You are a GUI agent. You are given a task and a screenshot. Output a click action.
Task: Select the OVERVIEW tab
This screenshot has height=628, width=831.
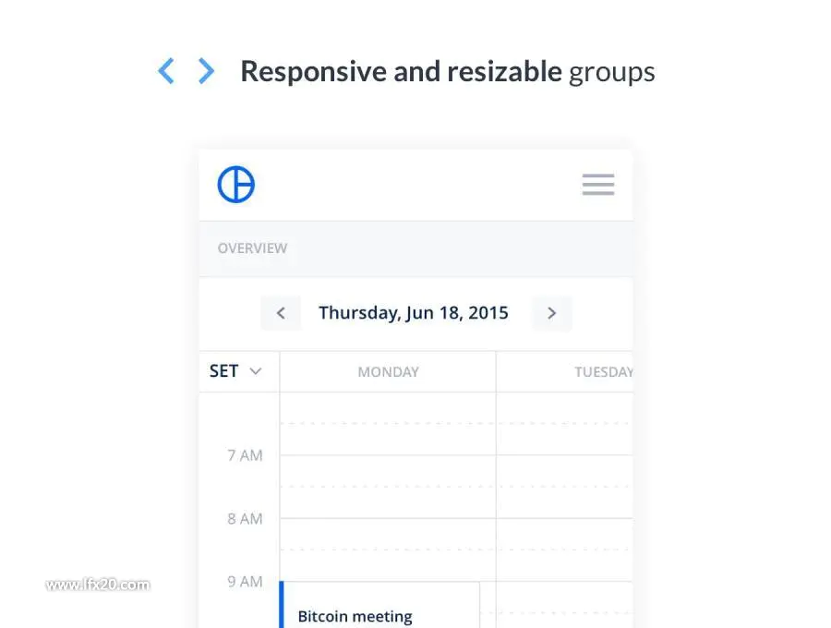[252, 248]
